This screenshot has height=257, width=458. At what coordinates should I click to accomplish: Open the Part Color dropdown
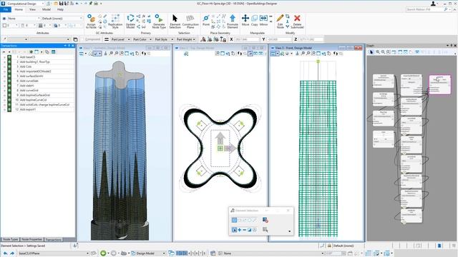142,39
